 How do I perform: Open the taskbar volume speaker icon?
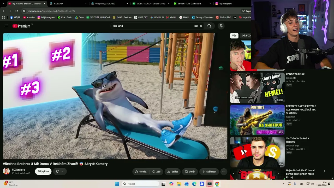coord(312,184)
